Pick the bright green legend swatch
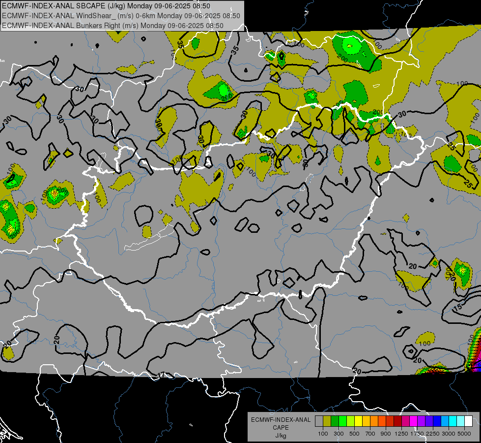The height and width of the screenshot is (443, 481). [x=342, y=421]
